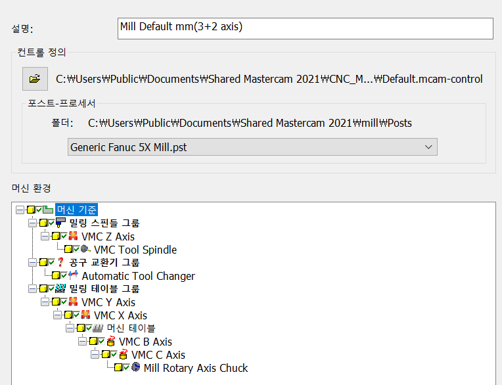This screenshot has width=502, height=385.
Task: Click the rotary axis icon of VMC C Axis
Action: [x=123, y=354]
